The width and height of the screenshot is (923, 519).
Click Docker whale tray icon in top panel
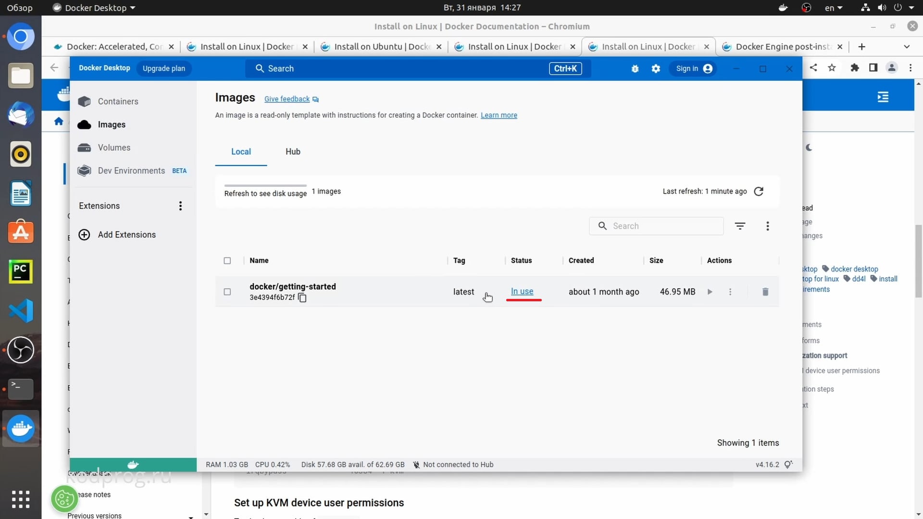pos(783,8)
